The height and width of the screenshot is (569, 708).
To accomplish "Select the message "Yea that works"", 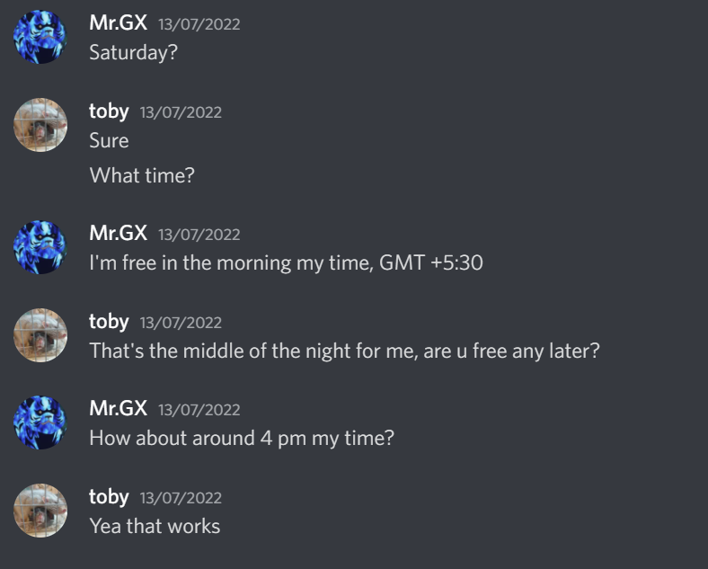I will pyautogui.click(x=155, y=526).
